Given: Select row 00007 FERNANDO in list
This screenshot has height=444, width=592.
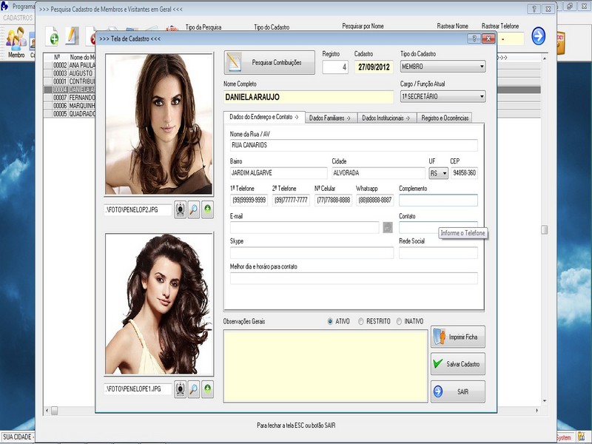Looking at the screenshot, I should [70, 98].
